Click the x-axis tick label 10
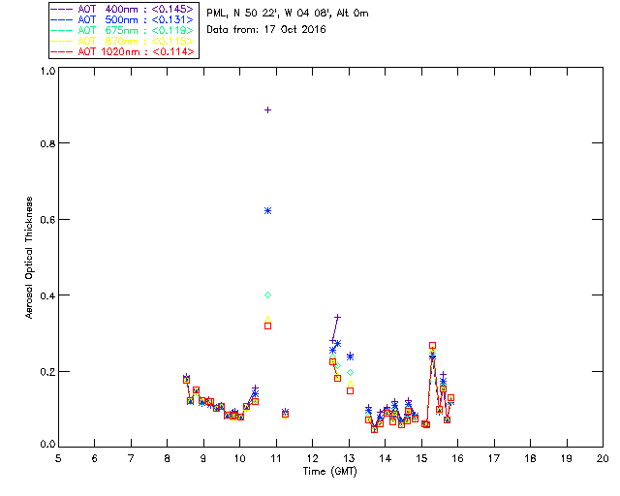Image resolution: width=620 pixels, height=496 pixels. click(239, 458)
